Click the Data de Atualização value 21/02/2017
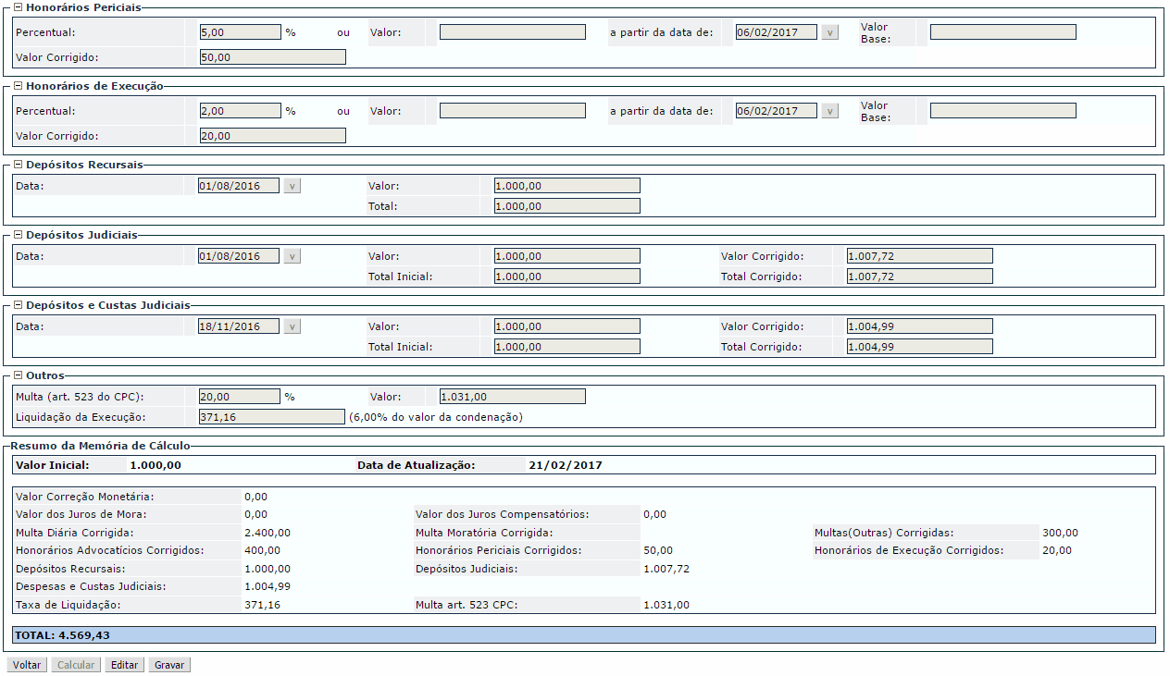 click(x=565, y=465)
